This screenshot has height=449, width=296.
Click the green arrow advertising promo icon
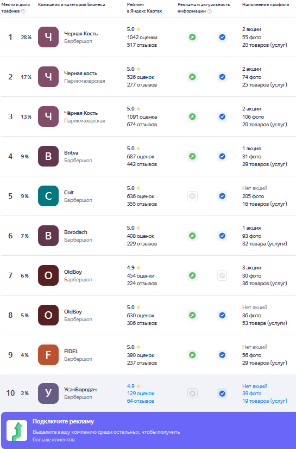click(17, 430)
